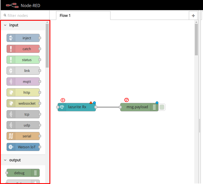Screen dimensions: 203x184
Task: Click the msg.payload debug node on canvas
Action: pos(139,107)
